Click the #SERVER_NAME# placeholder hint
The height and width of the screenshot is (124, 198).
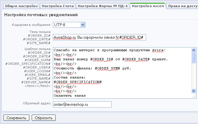pos(36,82)
